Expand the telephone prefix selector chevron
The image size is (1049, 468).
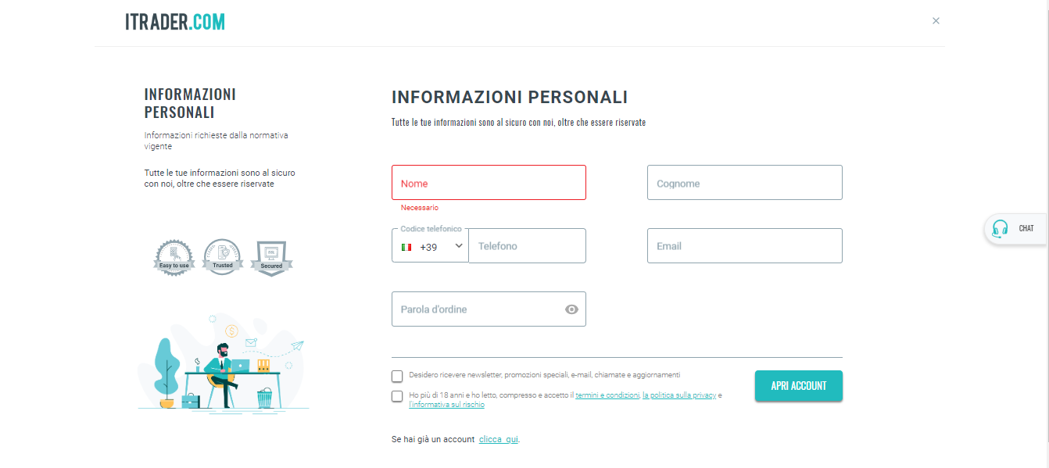pos(460,245)
